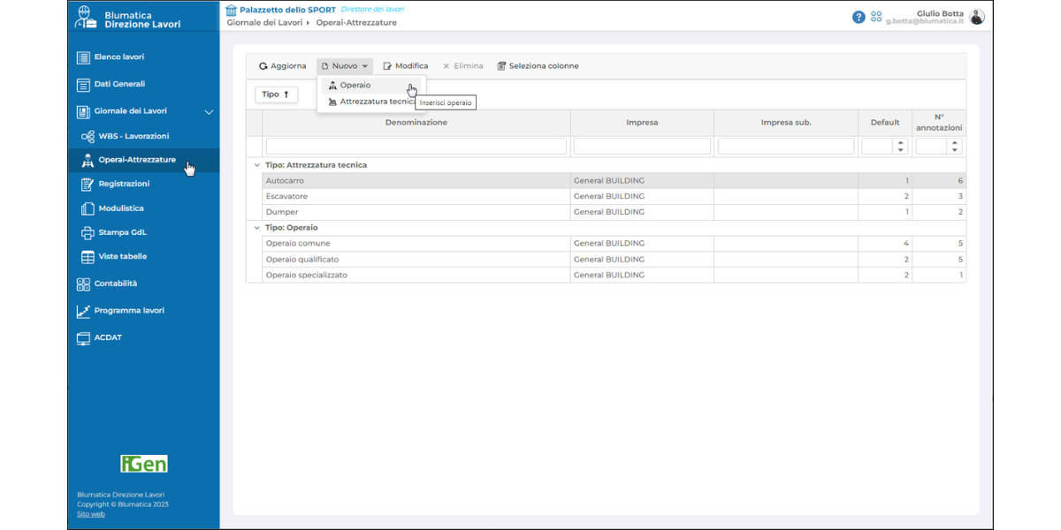Collapse the Tipo: Operaio group
Viewport: 1061px width, 530px height.
[256, 228]
